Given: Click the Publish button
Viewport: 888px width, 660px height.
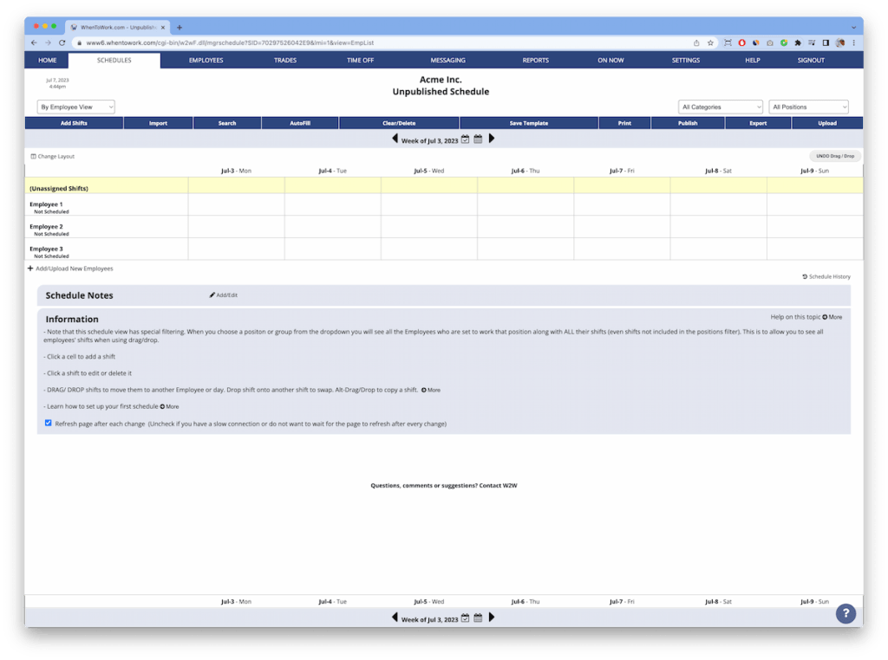Looking at the screenshot, I should coord(687,123).
